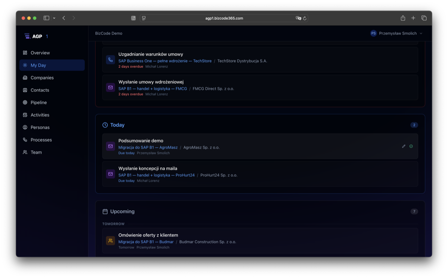This screenshot has height=278, width=448.
Task: Mark Podsumowanie demo as complete
Action: pyautogui.click(x=411, y=146)
